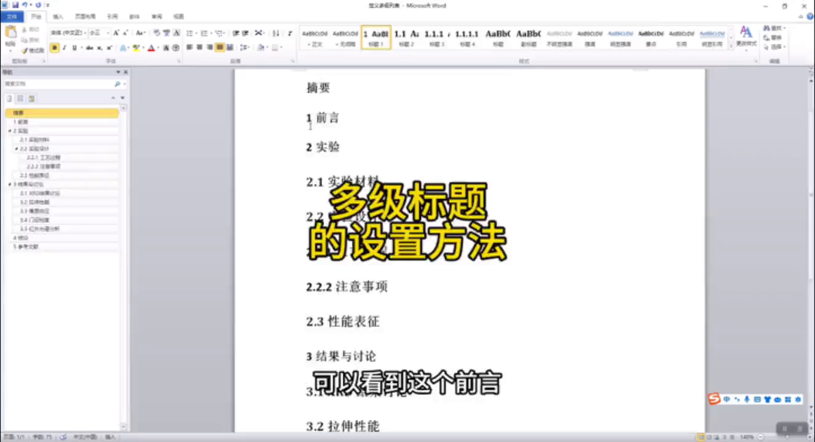Show search results view in navigation pane
The width and height of the screenshot is (815, 442).
pos(31,98)
